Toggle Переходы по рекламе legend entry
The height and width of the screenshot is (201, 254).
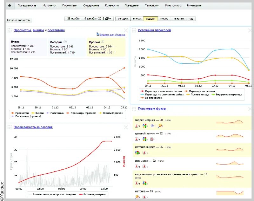click(200, 91)
